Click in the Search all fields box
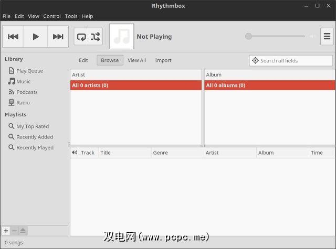The height and width of the screenshot is (249, 336). coord(294,61)
